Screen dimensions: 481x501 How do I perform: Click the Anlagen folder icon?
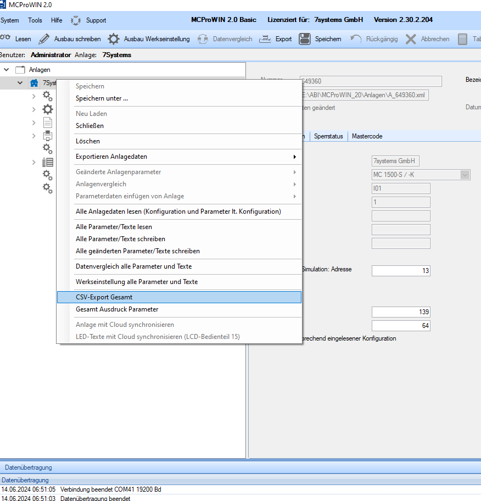[x=20, y=70]
